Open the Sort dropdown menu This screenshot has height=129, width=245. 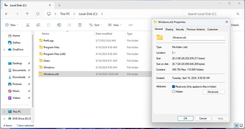pos(96,25)
